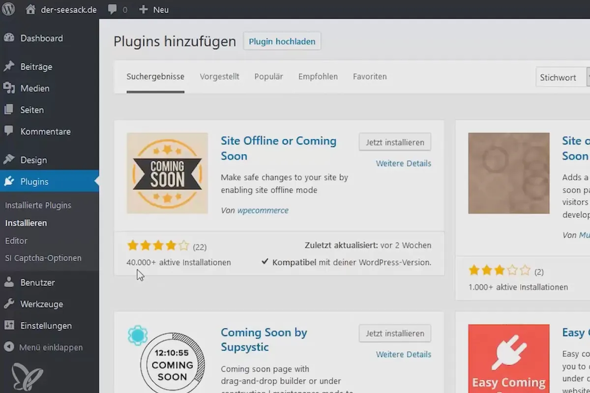Click the brown coffee-stain plugin thumbnail
The width and height of the screenshot is (590, 393).
[x=509, y=173]
